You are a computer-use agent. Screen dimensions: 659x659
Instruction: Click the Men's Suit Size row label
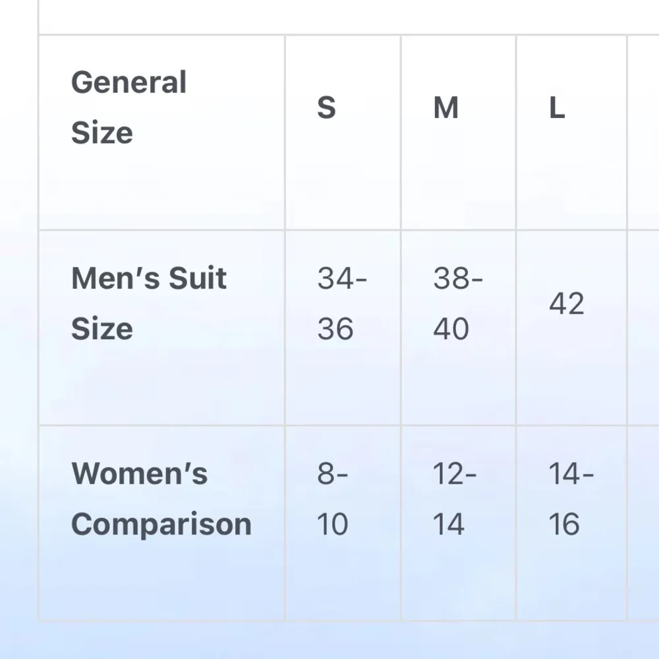[161, 328]
